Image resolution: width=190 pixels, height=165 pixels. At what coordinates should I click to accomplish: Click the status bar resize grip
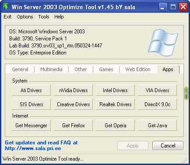click(x=185, y=161)
